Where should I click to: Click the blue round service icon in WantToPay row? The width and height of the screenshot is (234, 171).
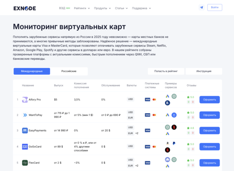(174, 115)
